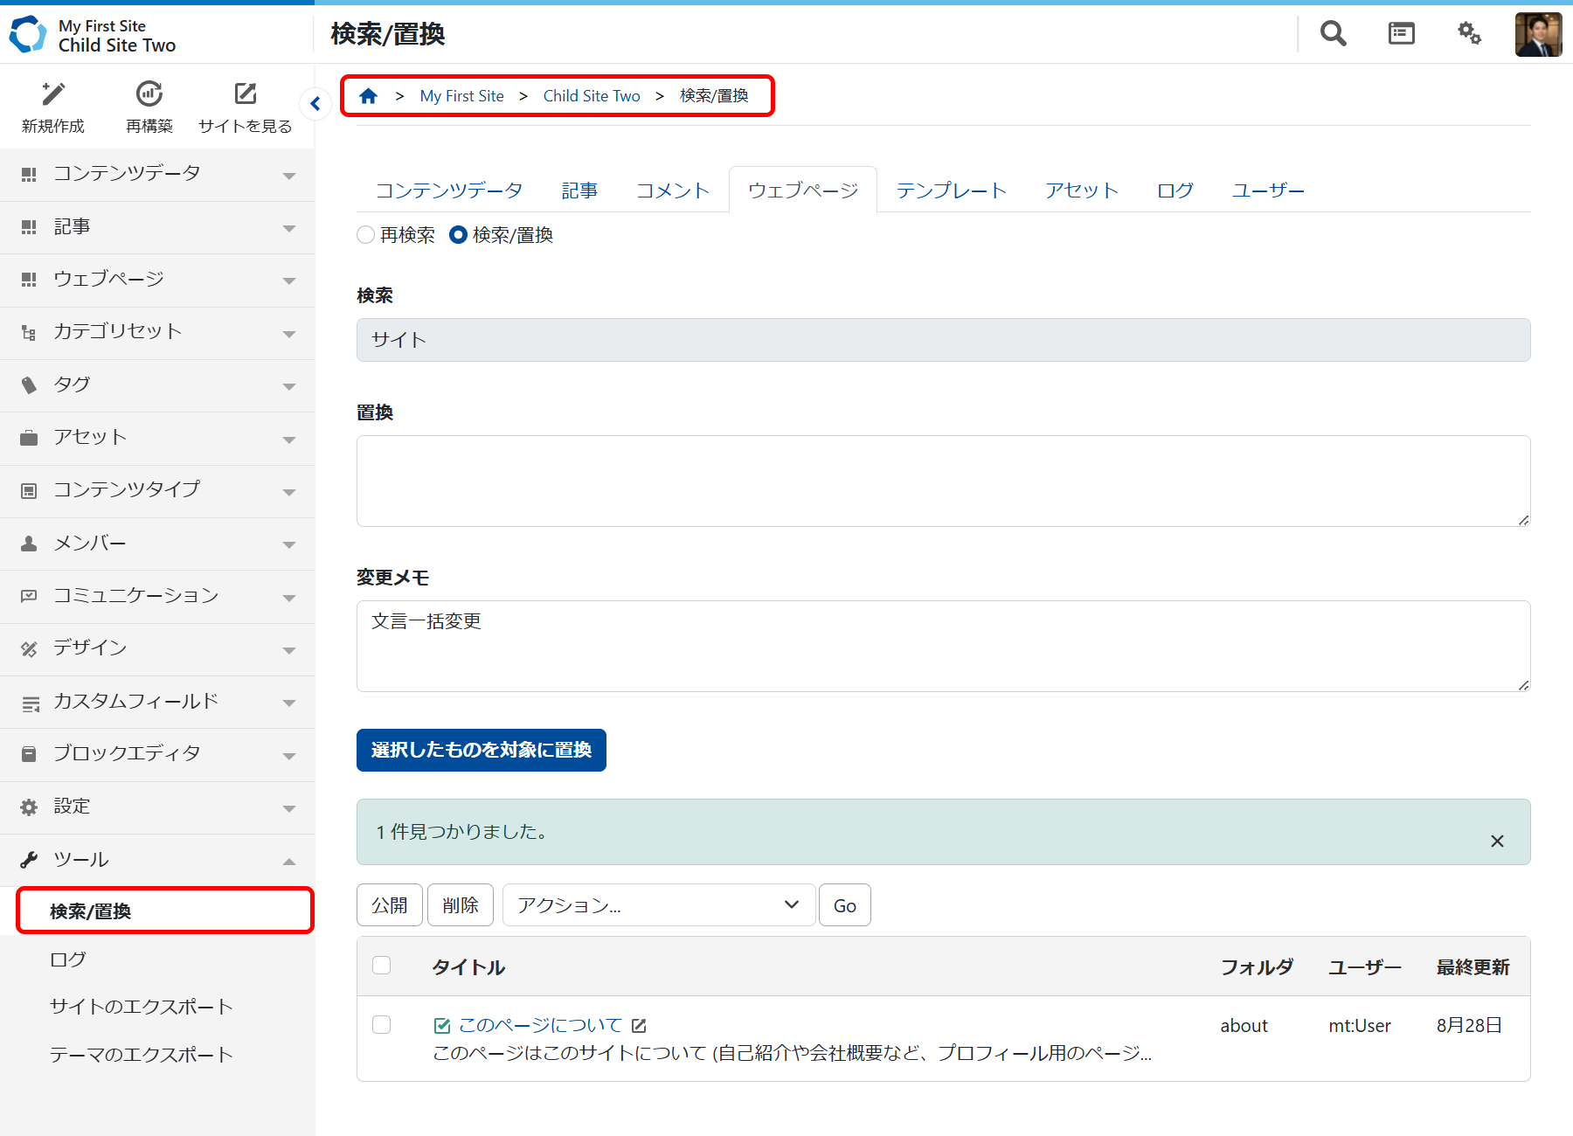Switch to the テンプレート tab
The height and width of the screenshot is (1136, 1573).
click(x=951, y=190)
